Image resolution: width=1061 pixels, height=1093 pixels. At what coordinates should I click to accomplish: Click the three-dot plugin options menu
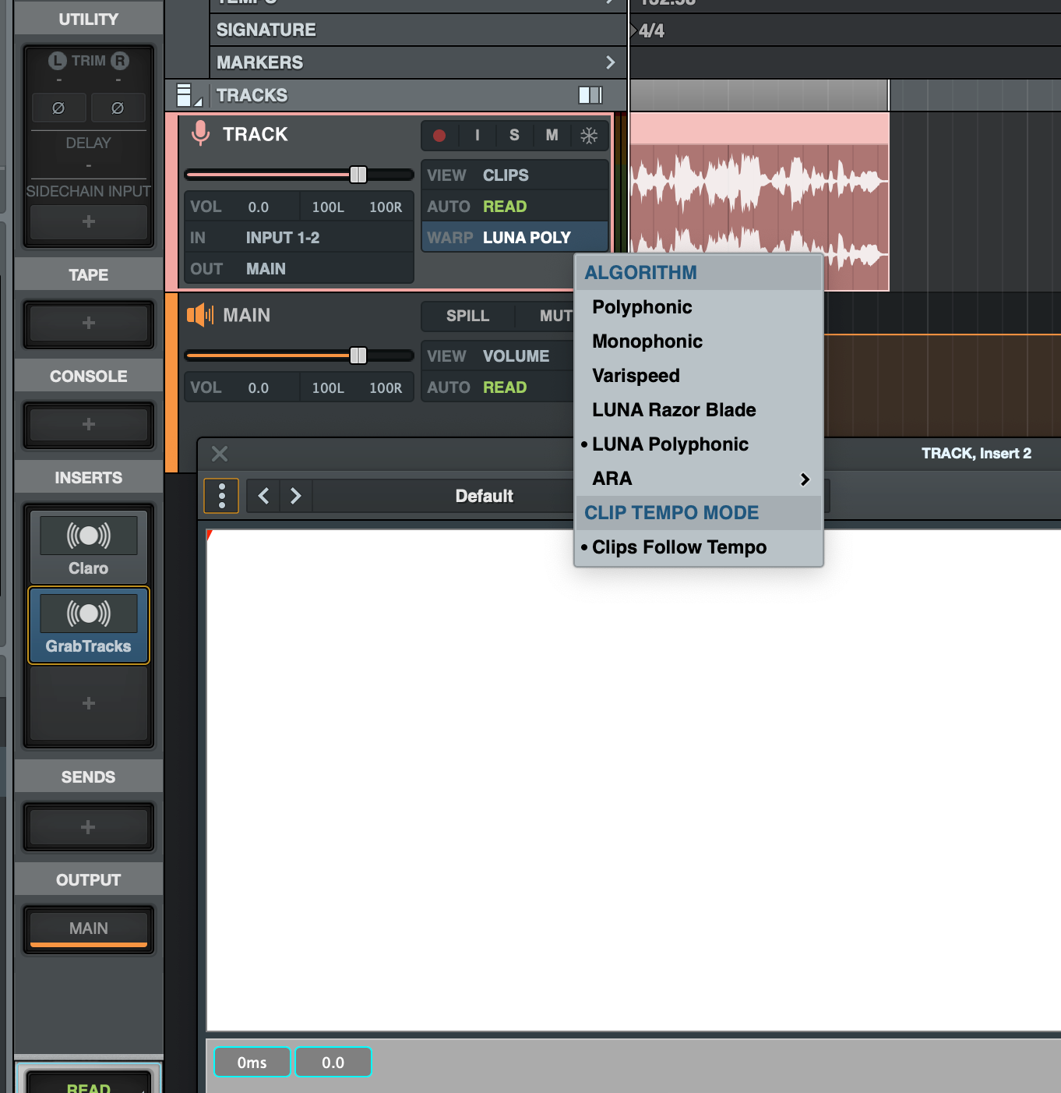click(x=222, y=496)
